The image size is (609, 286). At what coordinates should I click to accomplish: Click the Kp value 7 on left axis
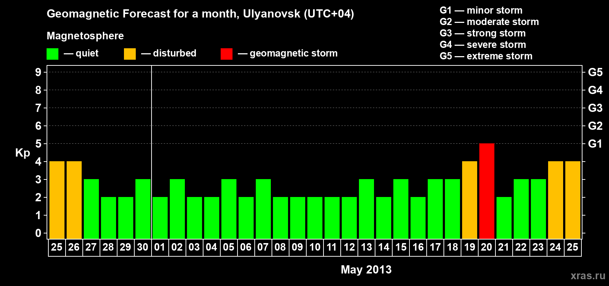coord(38,108)
